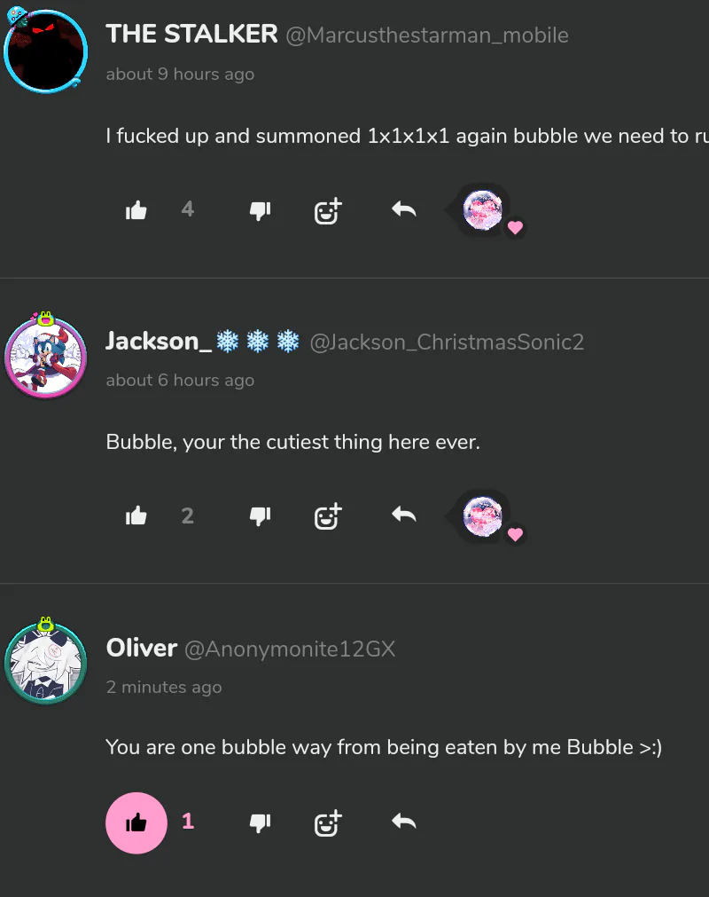Dislike Jackson_'s comment with thumbs down

coord(260,516)
